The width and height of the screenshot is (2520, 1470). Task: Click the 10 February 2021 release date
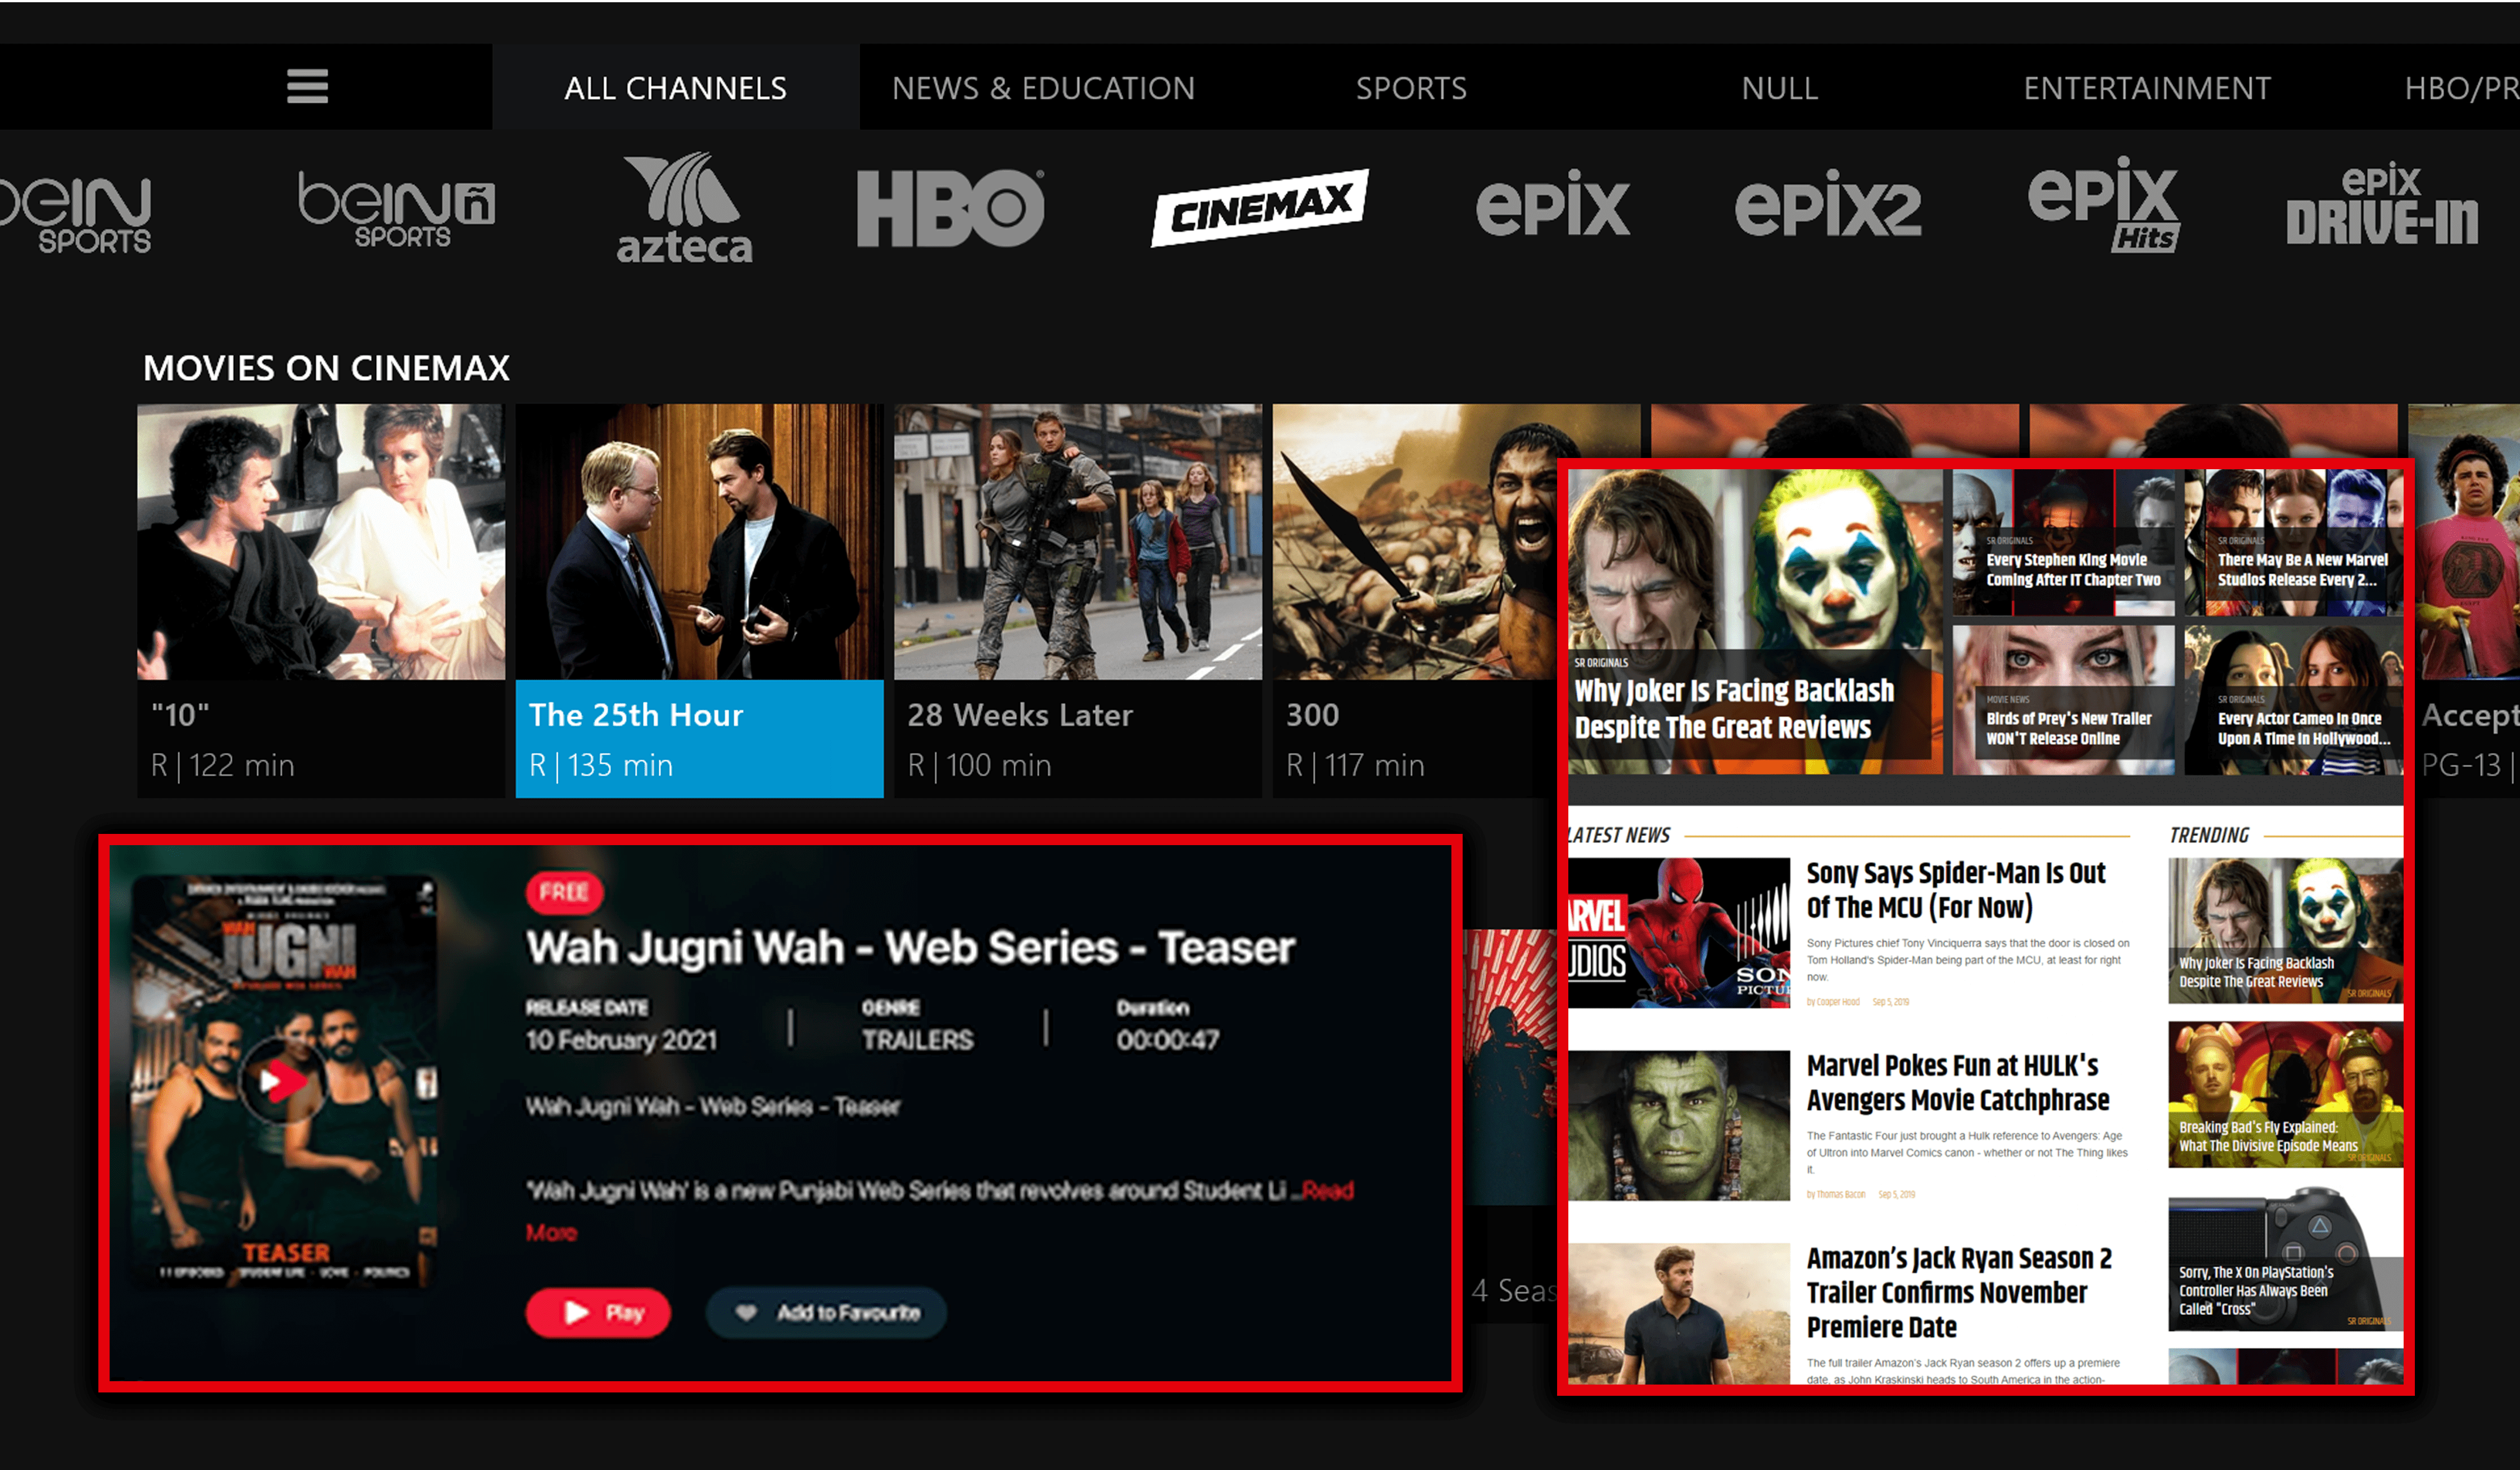622,1040
